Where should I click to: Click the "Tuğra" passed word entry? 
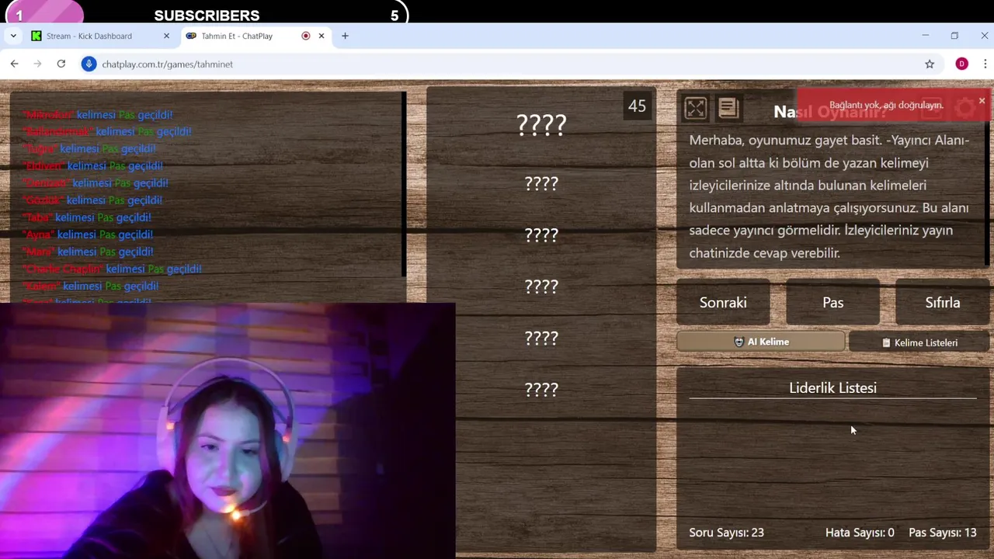[x=89, y=149]
